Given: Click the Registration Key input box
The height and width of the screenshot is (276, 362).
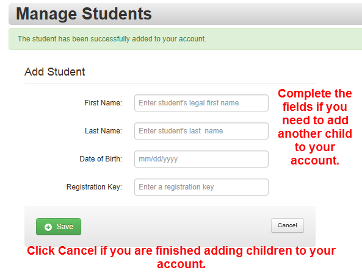Looking at the screenshot, I should click(201, 187).
